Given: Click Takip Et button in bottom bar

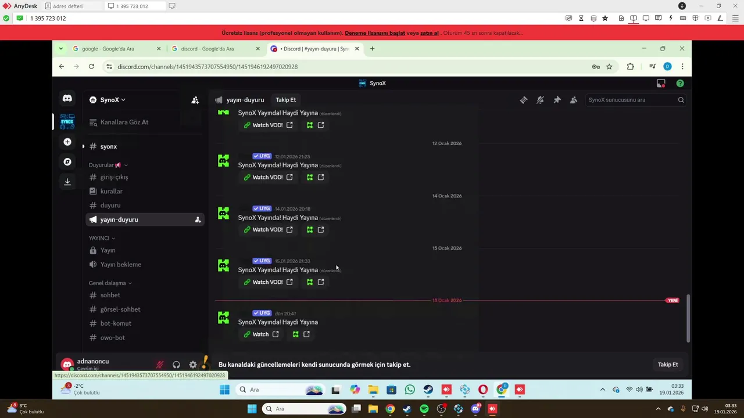Looking at the screenshot, I should [668, 365].
